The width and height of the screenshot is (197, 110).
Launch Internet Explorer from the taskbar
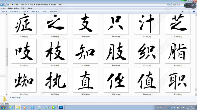point(11,107)
